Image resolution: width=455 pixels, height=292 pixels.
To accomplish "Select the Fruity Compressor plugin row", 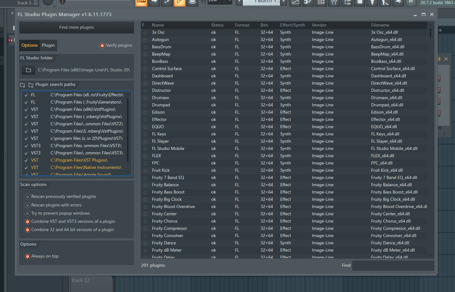I will [284, 229].
